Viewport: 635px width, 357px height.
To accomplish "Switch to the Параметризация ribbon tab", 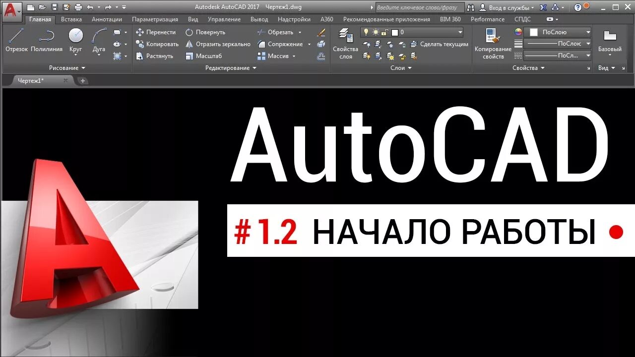I will pos(155,19).
